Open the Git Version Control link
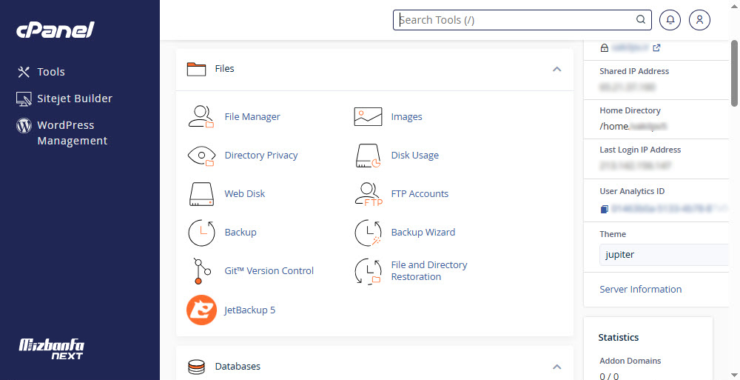This screenshot has width=740, height=380. click(269, 271)
